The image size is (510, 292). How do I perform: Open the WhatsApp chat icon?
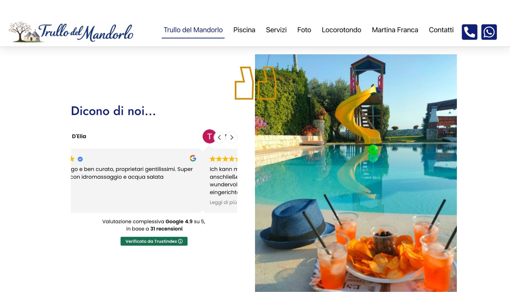tap(489, 32)
